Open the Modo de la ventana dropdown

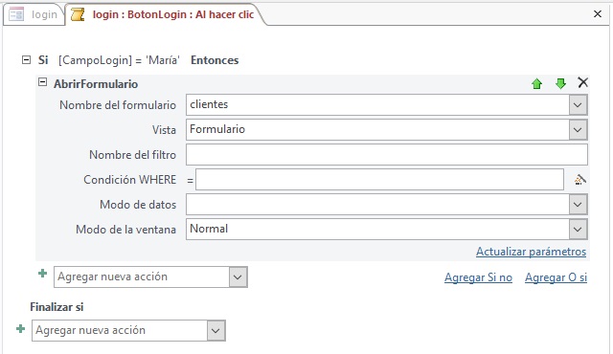tap(578, 229)
